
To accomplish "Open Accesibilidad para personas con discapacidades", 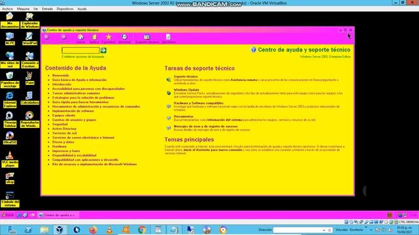I will click(x=88, y=89).
